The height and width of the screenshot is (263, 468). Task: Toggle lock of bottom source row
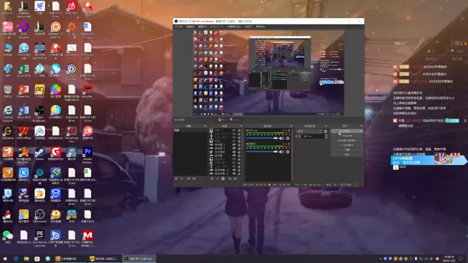239,174
